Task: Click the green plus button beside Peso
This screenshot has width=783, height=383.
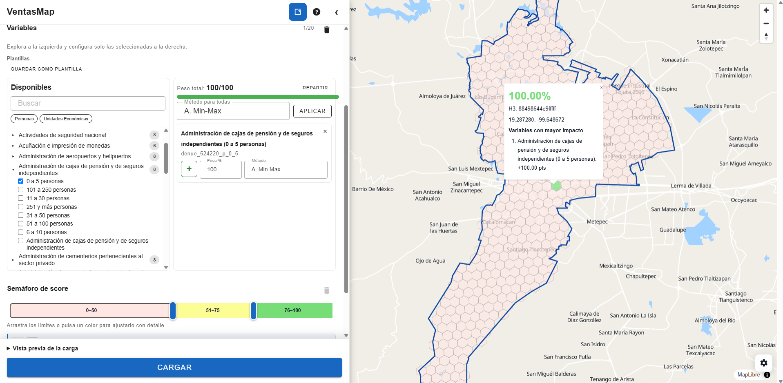Action: coord(189,169)
